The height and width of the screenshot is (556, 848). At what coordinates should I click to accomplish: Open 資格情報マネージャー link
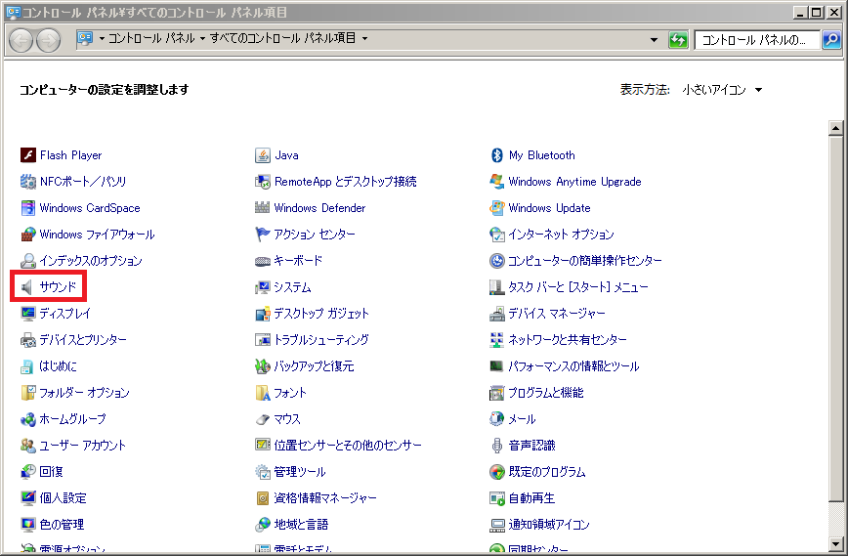click(325, 498)
